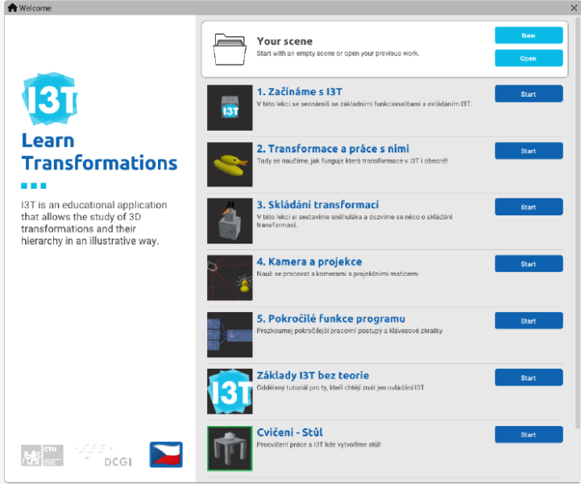
Task: Click the I3T logo in left panel
Action: [48, 99]
